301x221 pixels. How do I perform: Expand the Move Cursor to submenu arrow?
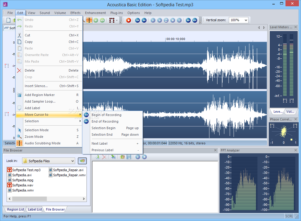coord(80,115)
